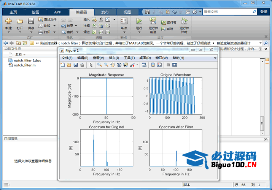The width and height of the screenshot is (272, 190).
Task: Open Edit (编辑) menu in Figure 1
Action: 83,58
